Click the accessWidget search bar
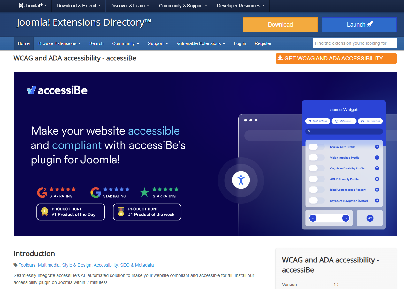404x289 pixels. pos(344,131)
